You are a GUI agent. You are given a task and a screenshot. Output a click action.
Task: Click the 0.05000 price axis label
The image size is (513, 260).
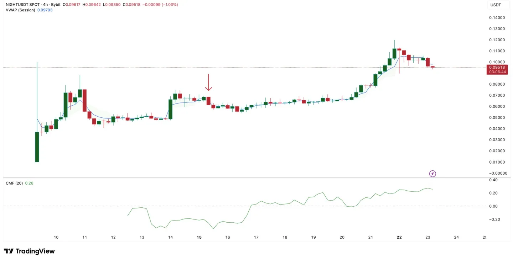click(497, 118)
